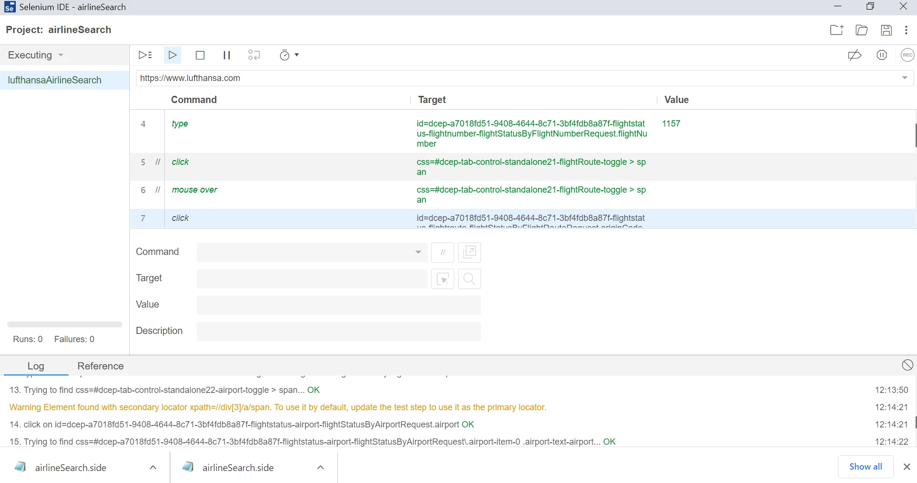This screenshot has width=917, height=483.
Task: Click the Target column header
Action: click(x=432, y=100)
